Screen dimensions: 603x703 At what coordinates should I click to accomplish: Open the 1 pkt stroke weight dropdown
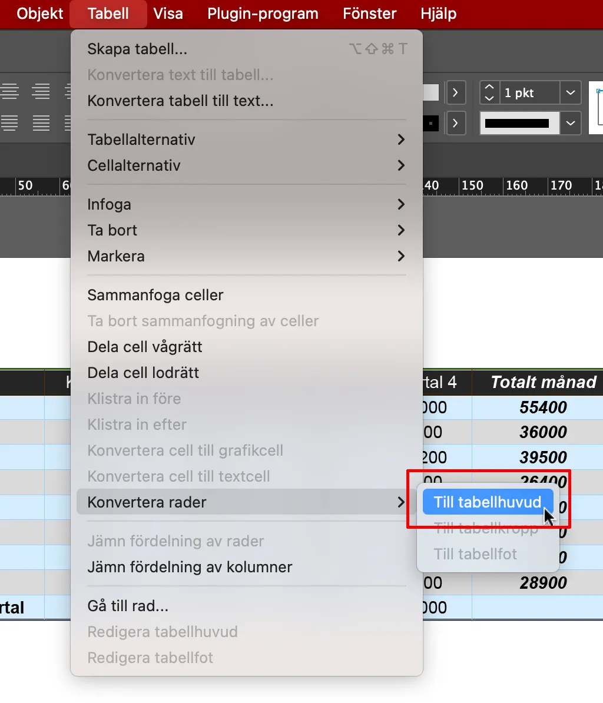[570, 92]
